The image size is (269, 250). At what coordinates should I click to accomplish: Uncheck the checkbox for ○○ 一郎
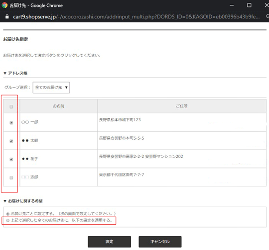click(11, 123)
